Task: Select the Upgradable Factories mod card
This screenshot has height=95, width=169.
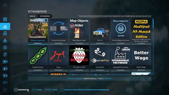Action: (x=121, y=58)
